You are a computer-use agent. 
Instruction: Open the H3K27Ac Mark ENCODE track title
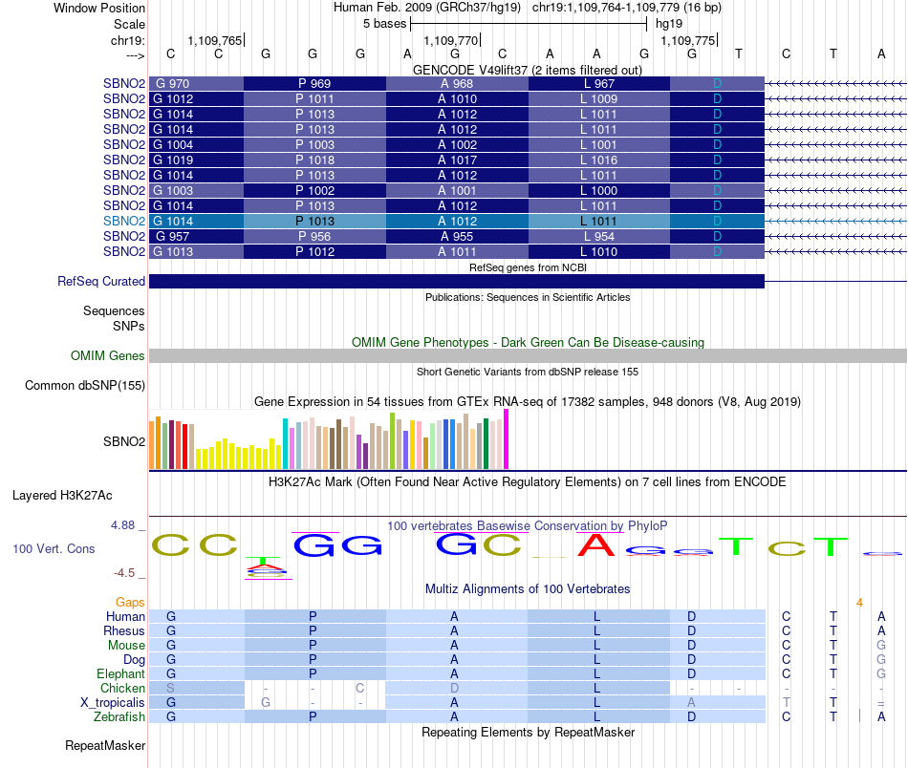528,482
